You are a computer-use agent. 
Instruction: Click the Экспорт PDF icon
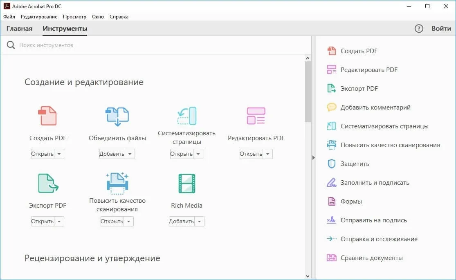pos(47,183)
